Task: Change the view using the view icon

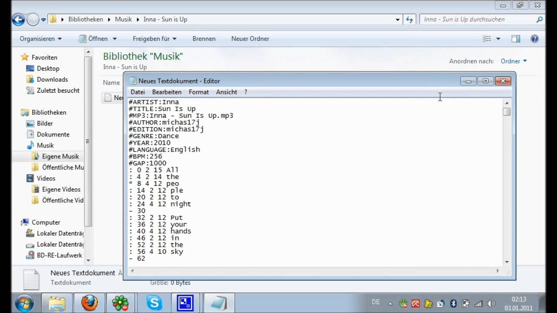Action: [487, 39]
